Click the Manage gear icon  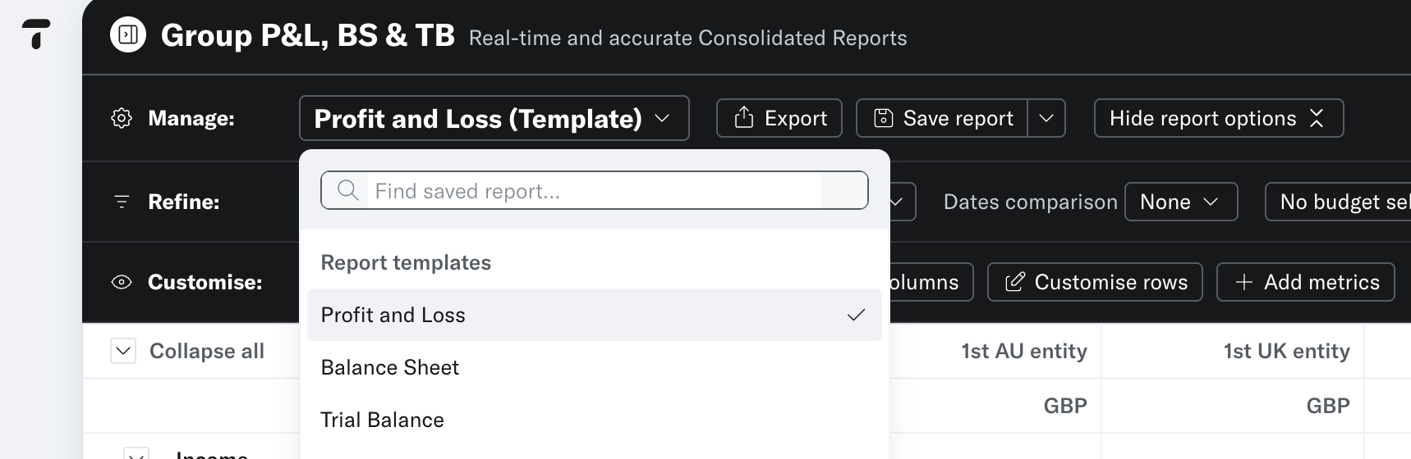[122, 119]
